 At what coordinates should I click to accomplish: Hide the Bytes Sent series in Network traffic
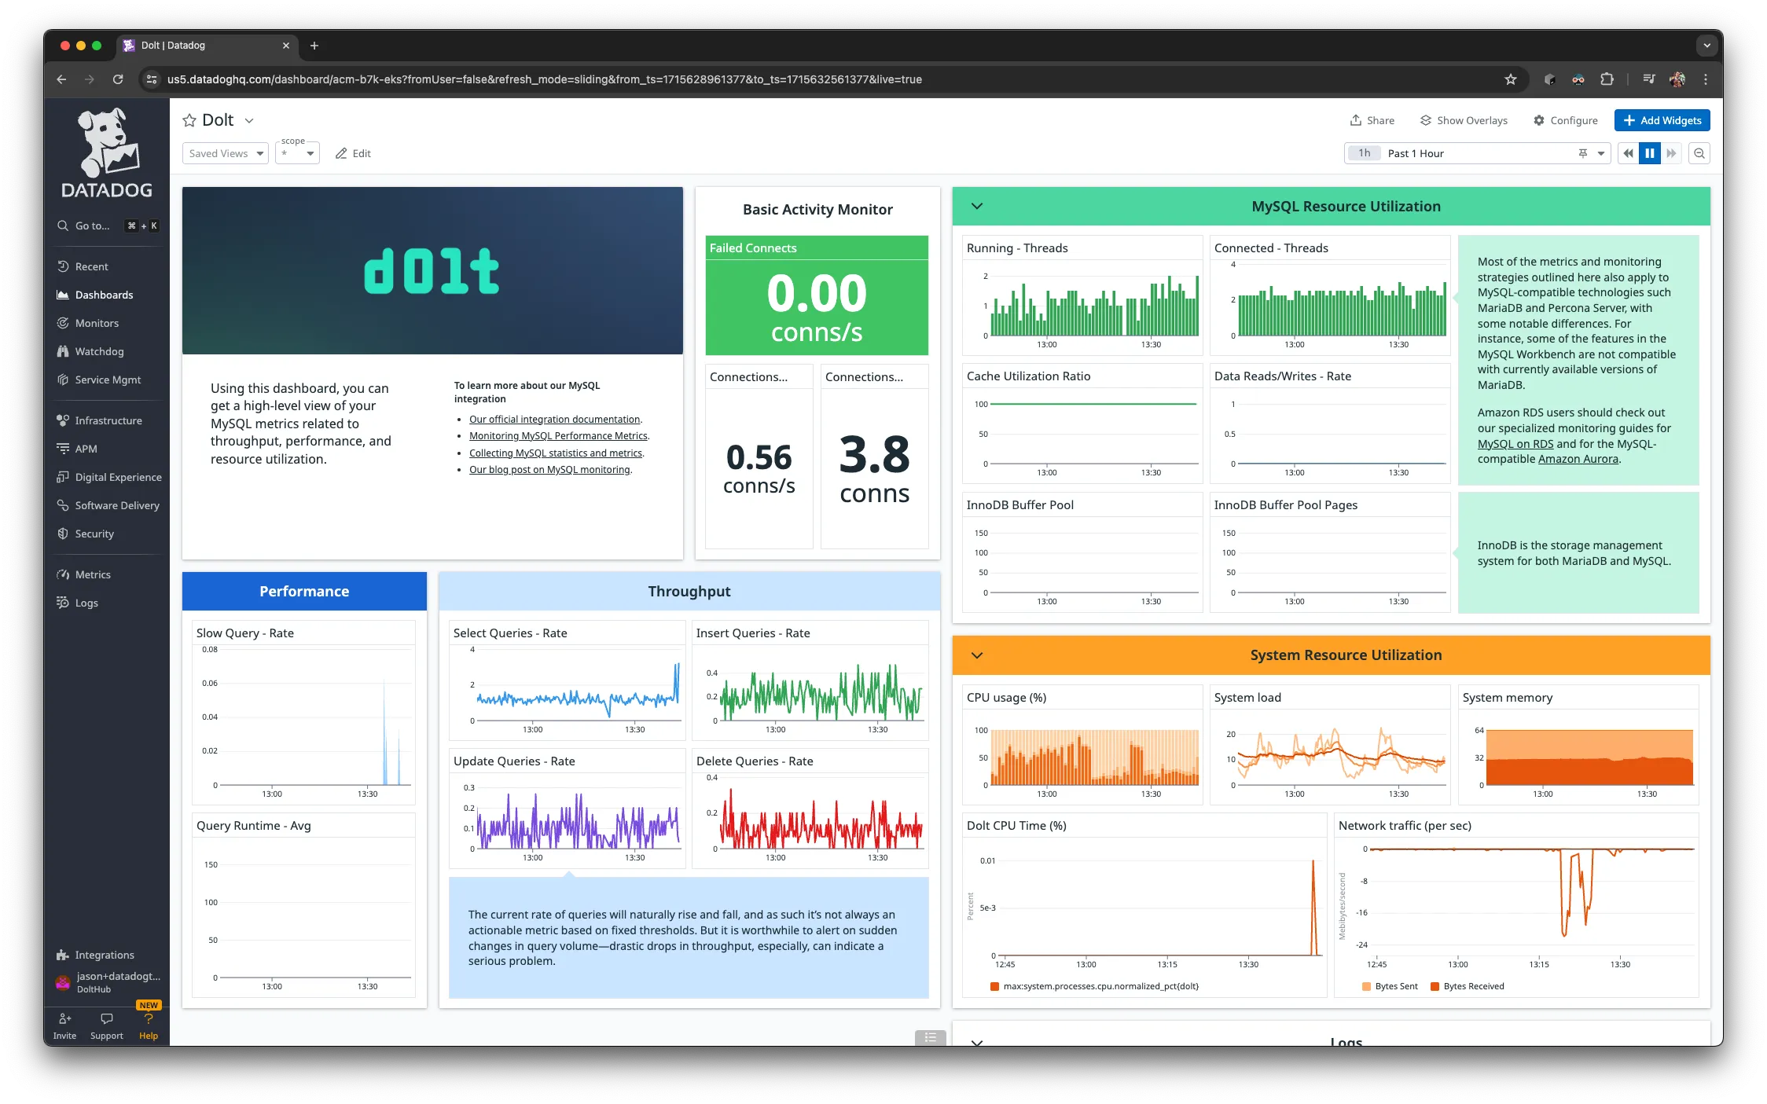click(1397, 986)
